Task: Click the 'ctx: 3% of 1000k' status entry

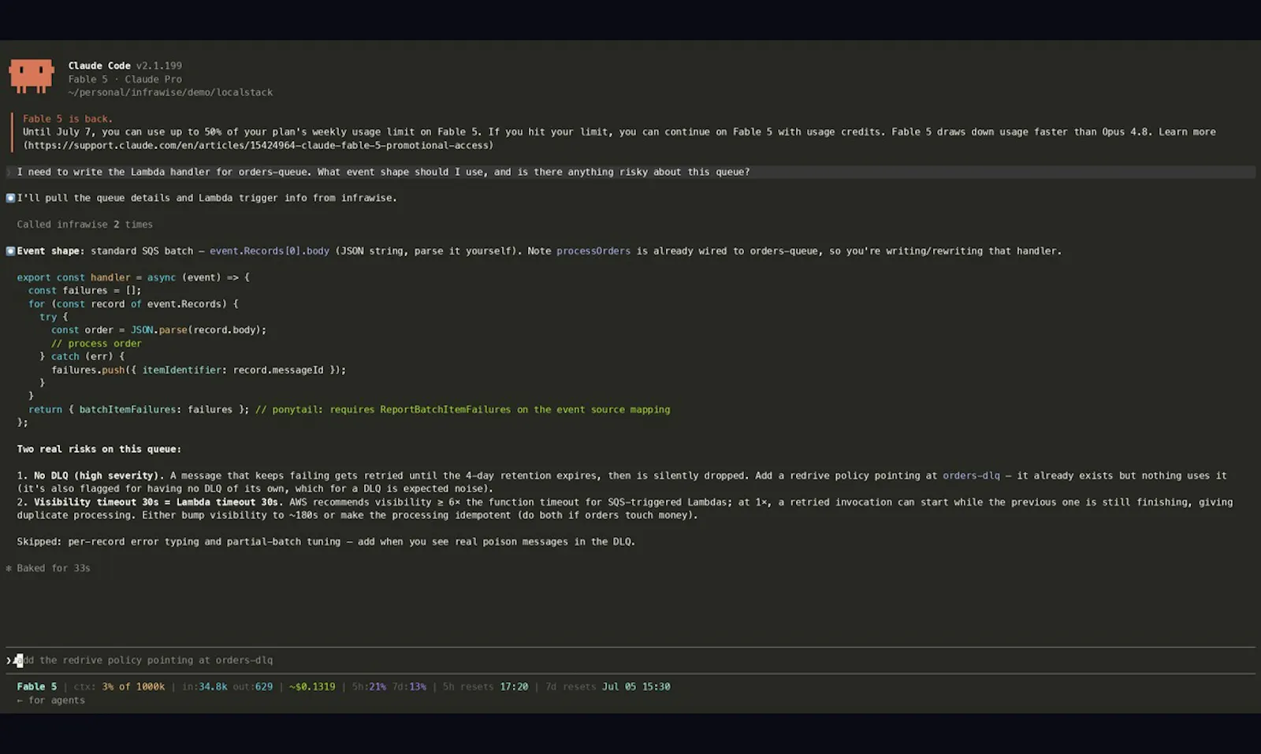Action: pyautogui.click(x=119, y=687)
